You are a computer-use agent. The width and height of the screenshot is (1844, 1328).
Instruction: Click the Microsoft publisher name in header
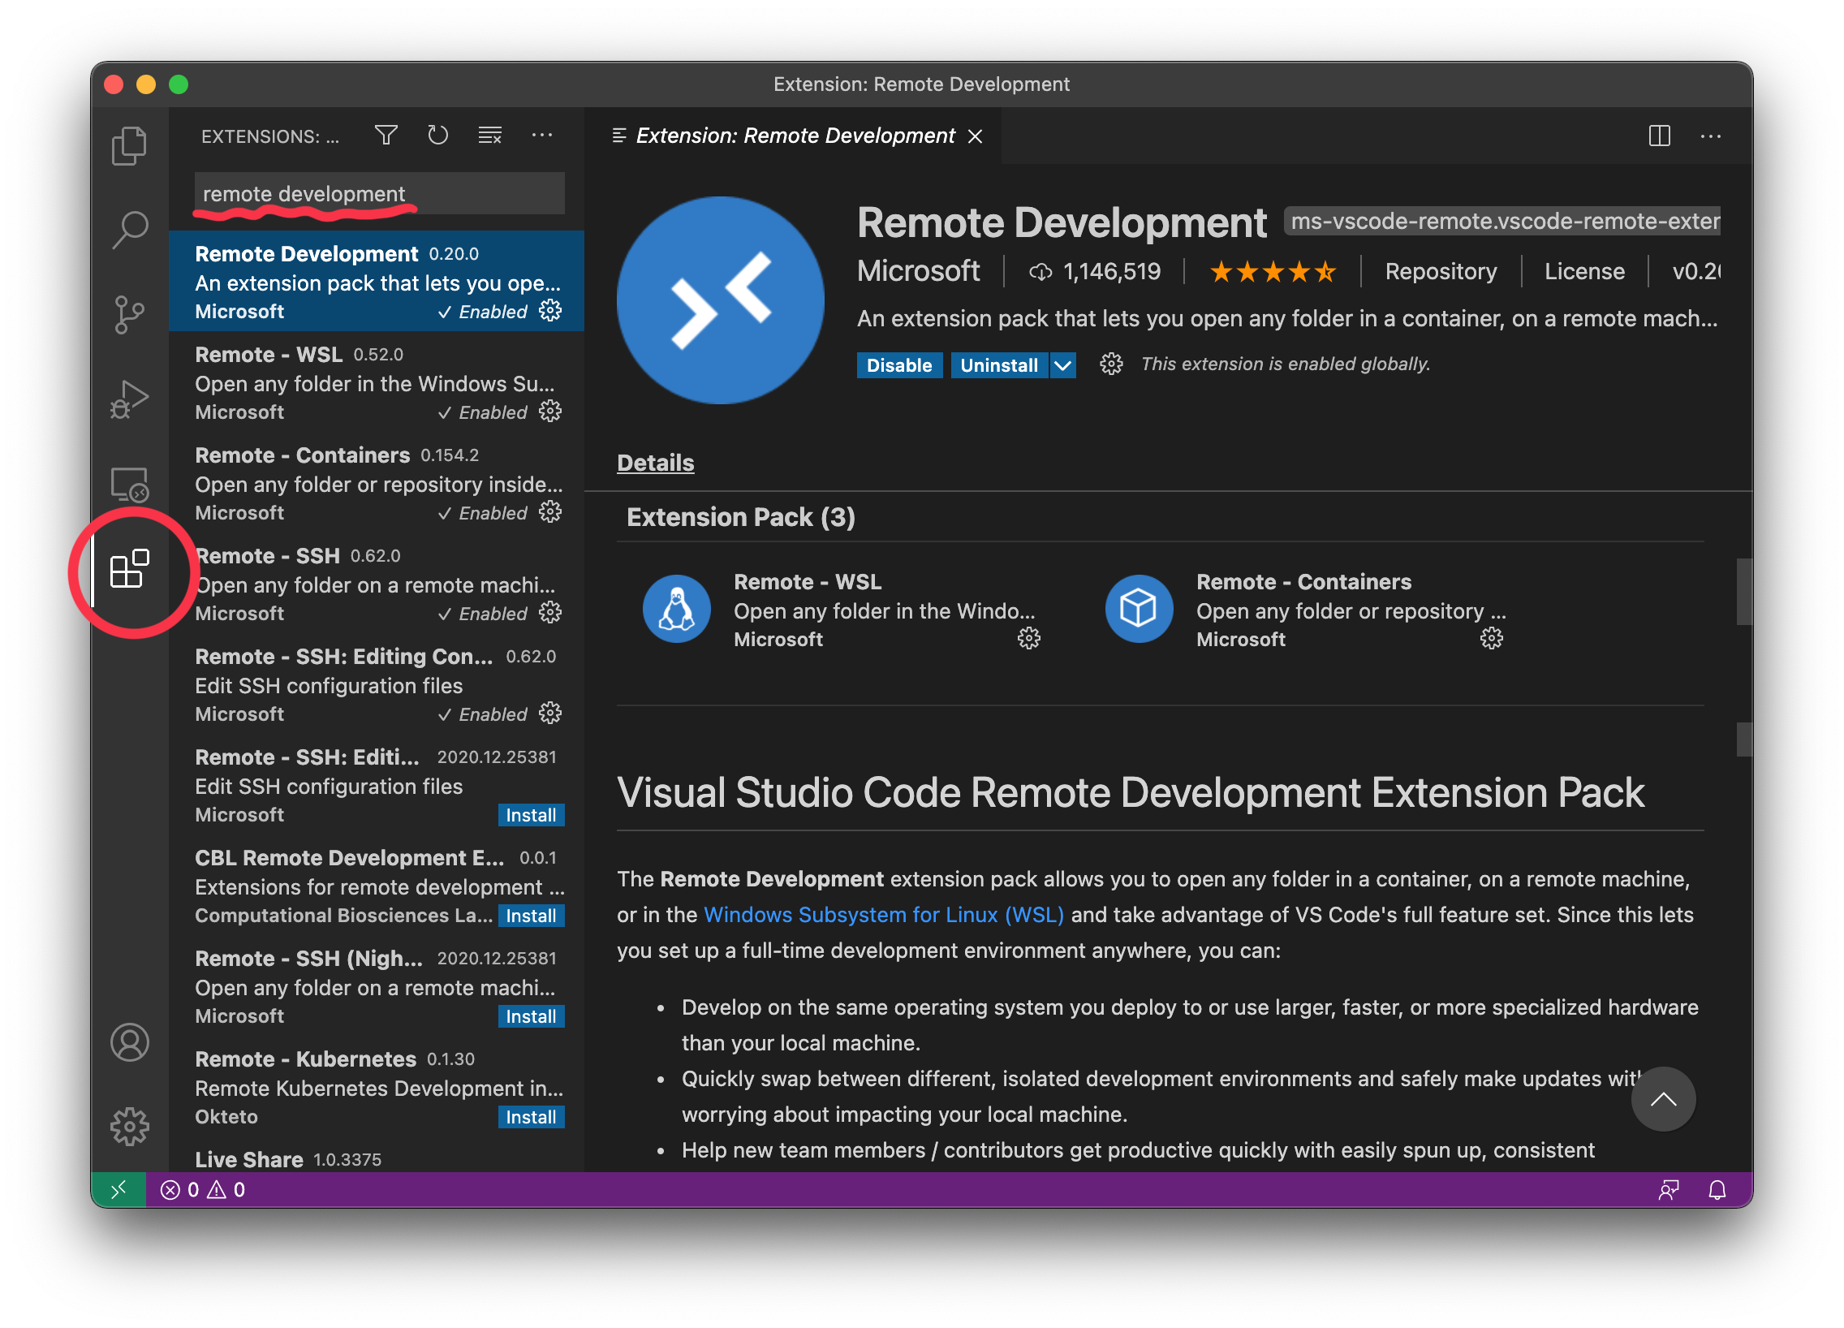point(918,271)
